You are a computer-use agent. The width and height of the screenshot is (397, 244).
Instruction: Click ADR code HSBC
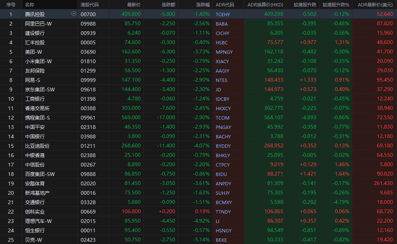[x=221, y=42]
